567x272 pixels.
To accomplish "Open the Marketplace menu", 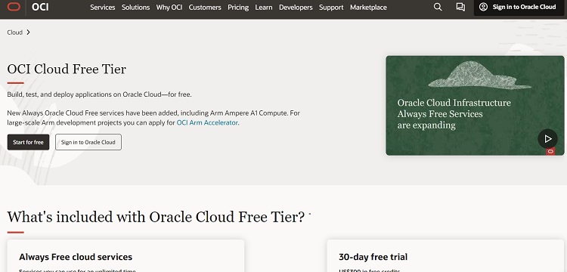I will 368,8.
